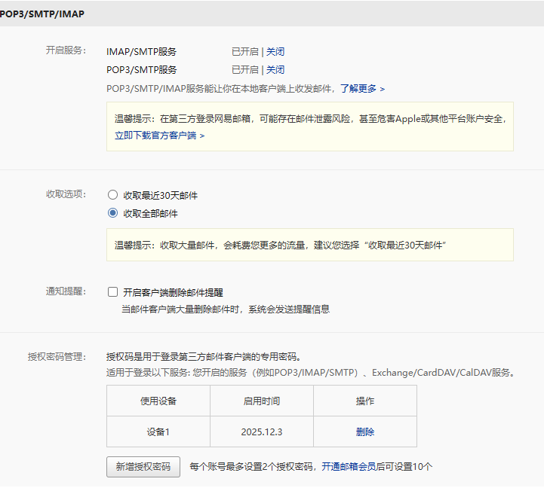Viewport: 544px width, 491px height.
Task: Click the 收取选项 section label
Action: click(x=66, y=194)
